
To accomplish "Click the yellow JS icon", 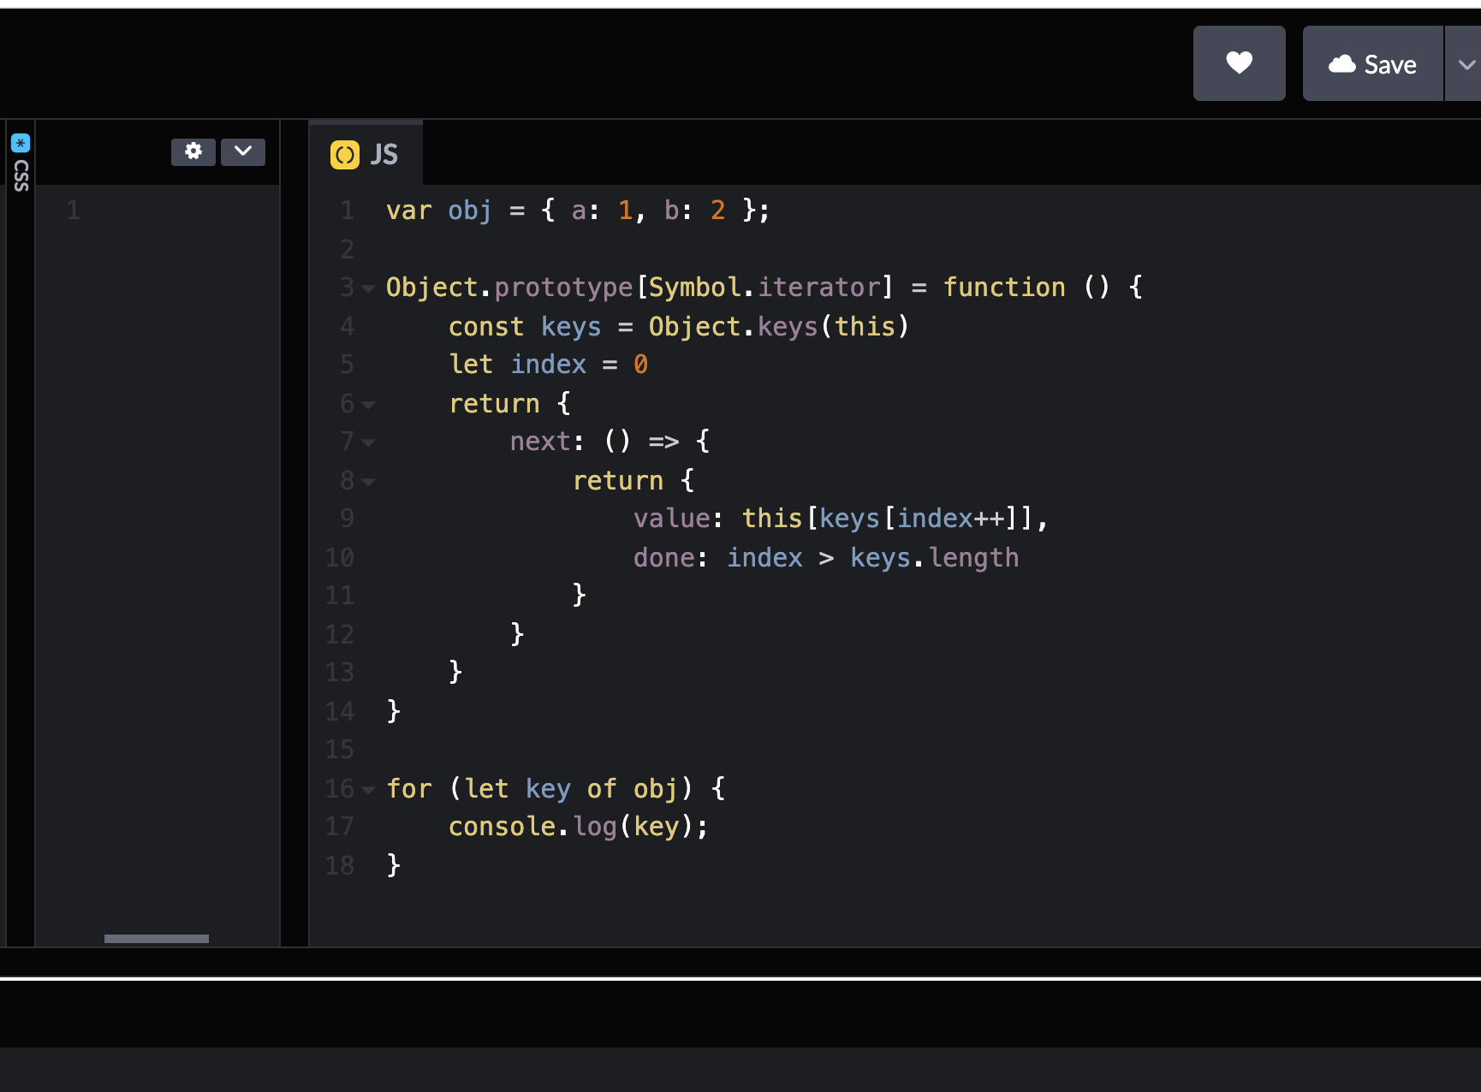I will 345,155.
